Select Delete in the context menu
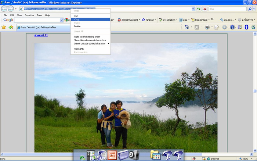 pyautogui.click(x=77, y=26)
